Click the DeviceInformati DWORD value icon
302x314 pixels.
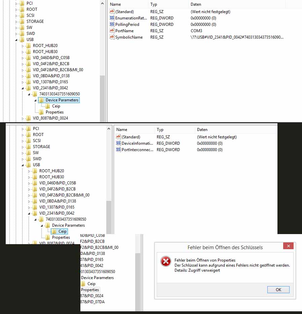(118, 143)
